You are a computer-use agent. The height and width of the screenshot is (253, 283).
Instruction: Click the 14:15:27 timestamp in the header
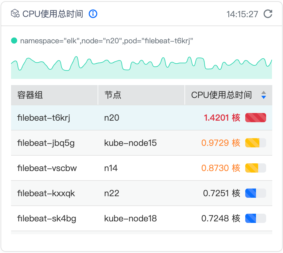pyautogui.click(x=242, y=14)
